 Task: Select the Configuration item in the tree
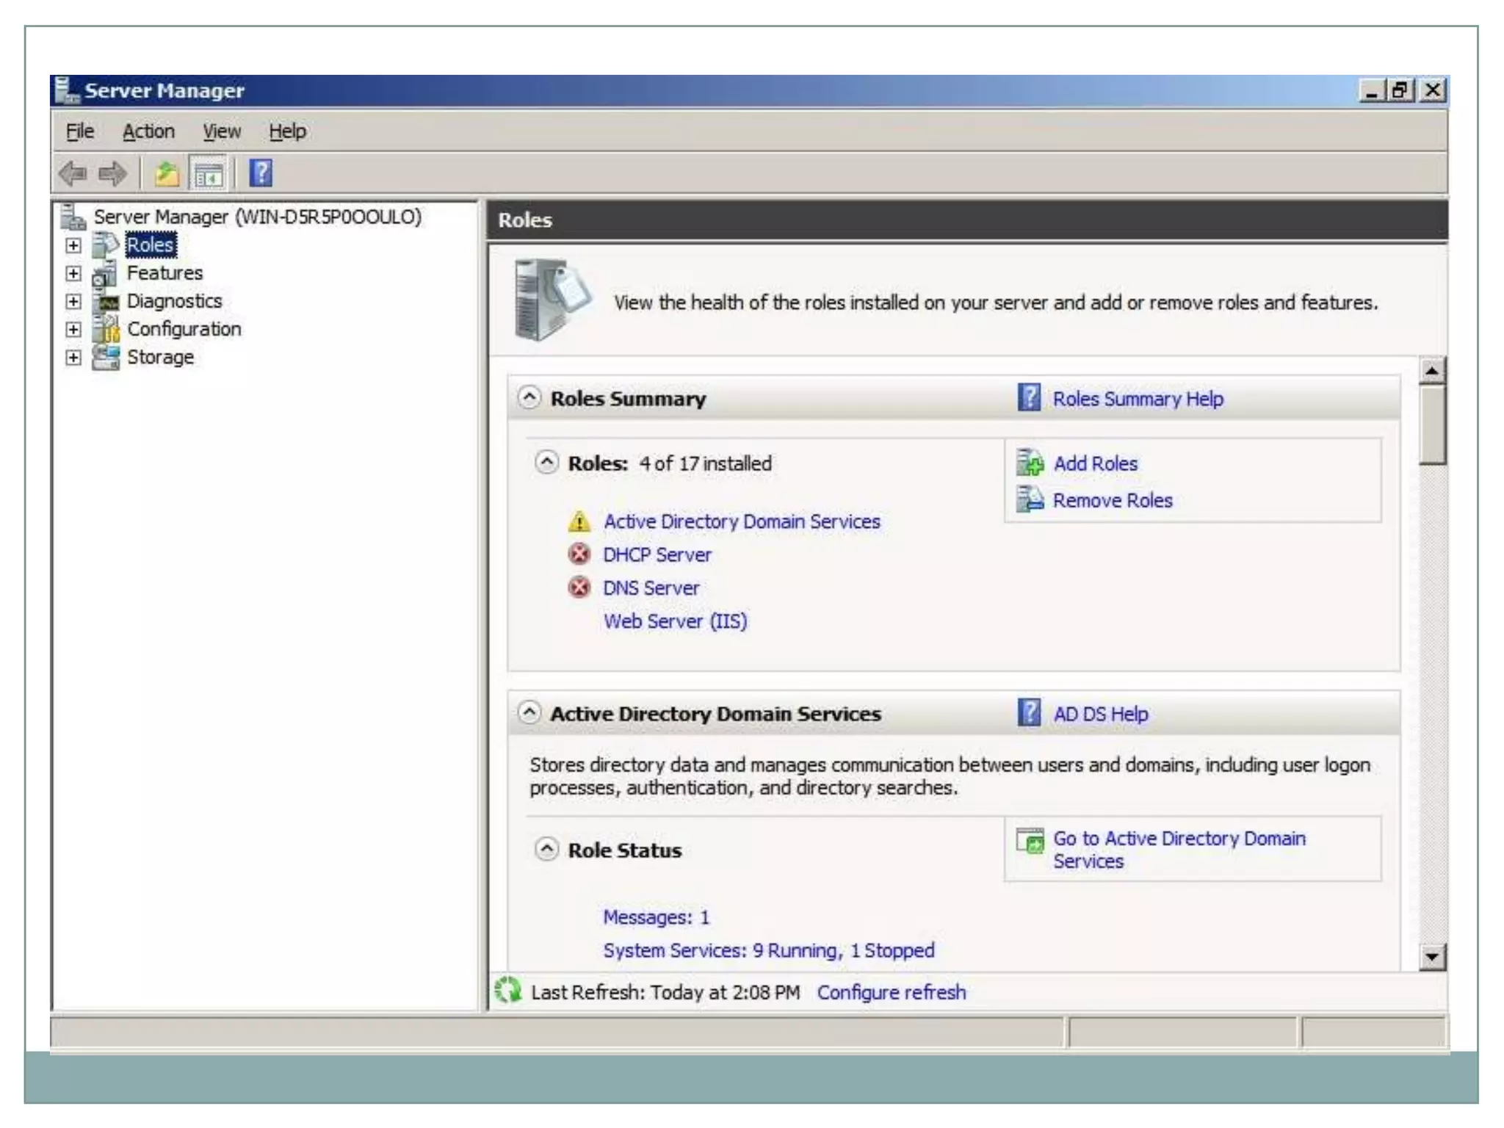tap(184, 329)
